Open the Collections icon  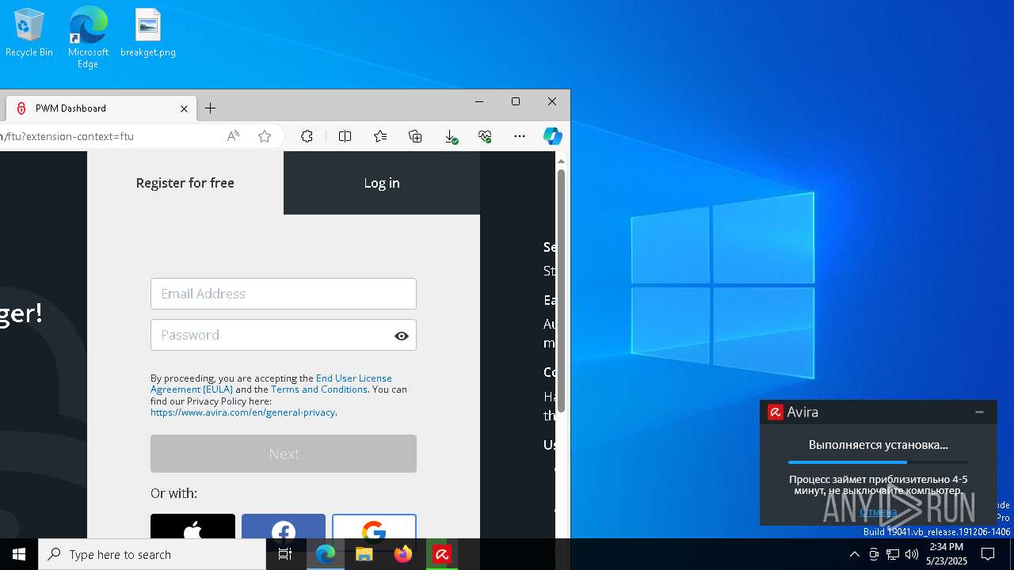click(x=415, y=136)
